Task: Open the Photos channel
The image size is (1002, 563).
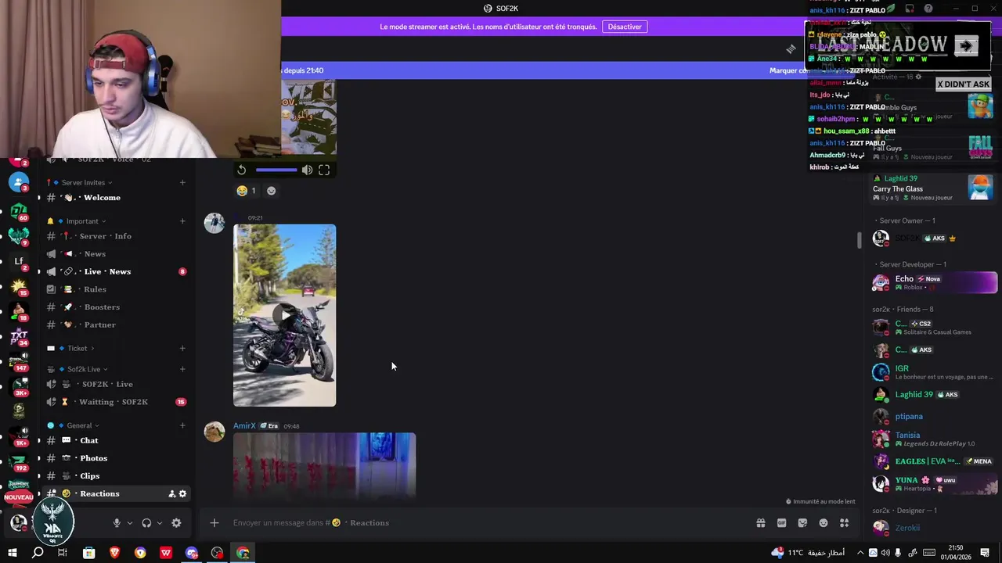Action: coord(117,458)
